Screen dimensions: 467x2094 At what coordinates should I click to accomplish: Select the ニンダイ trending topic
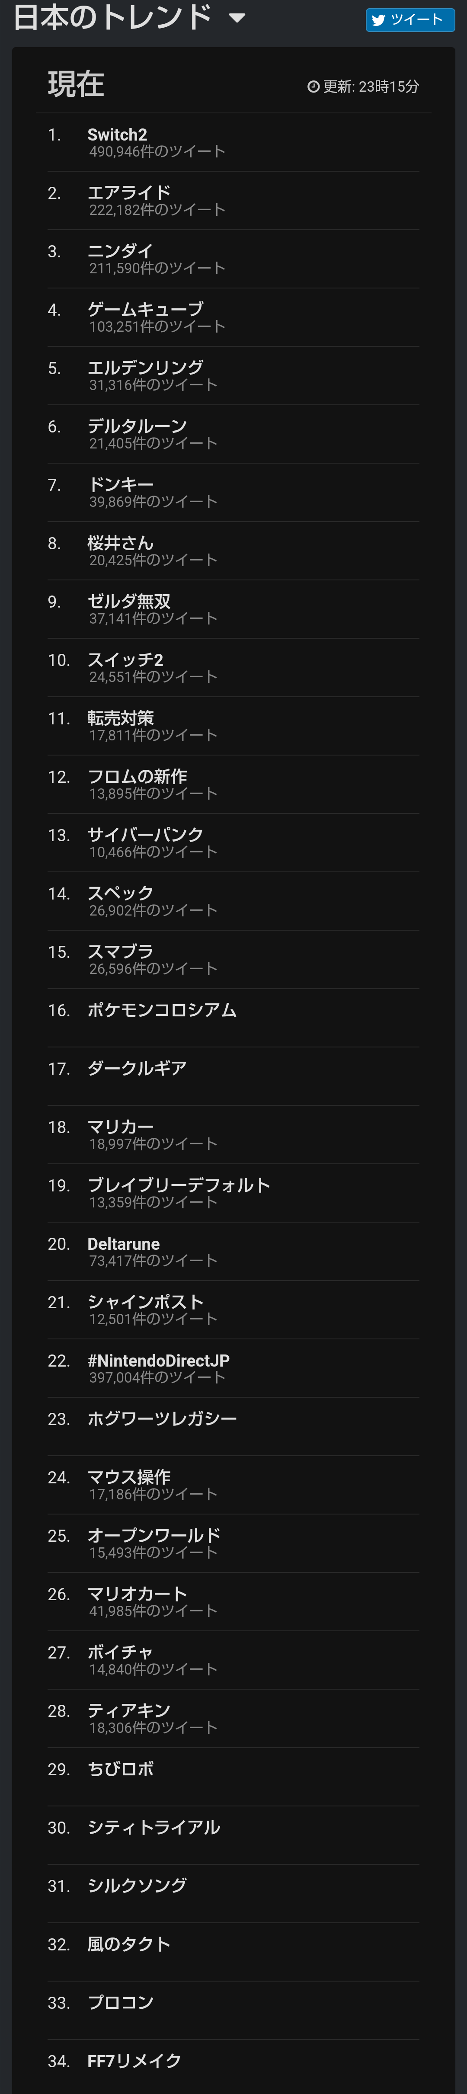click(120, 251)
